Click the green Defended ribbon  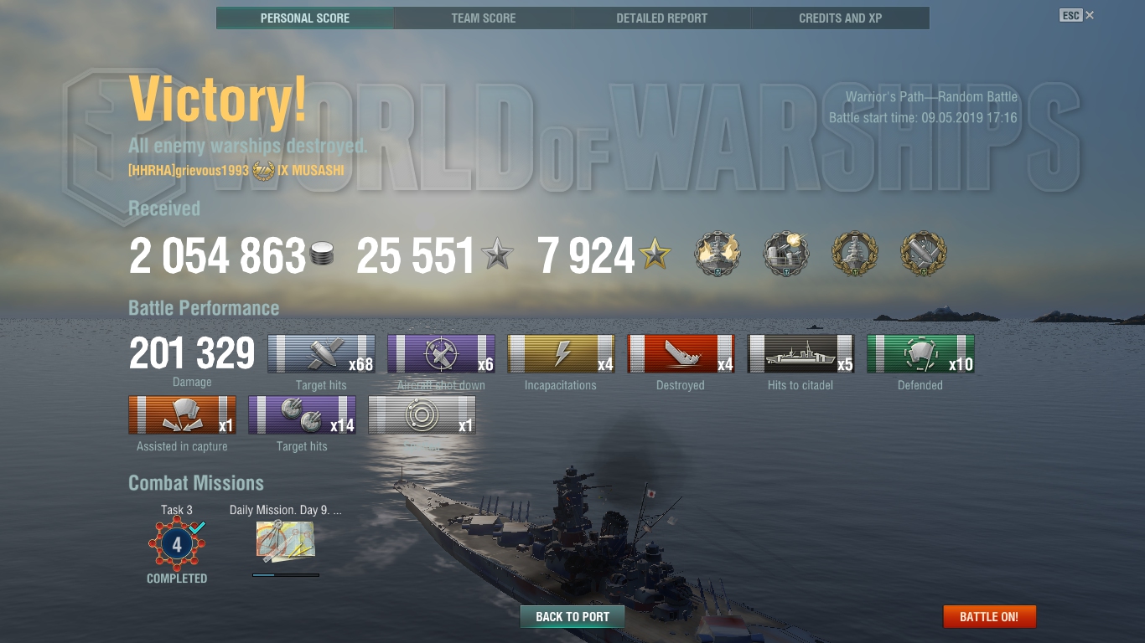click(920, 354)
